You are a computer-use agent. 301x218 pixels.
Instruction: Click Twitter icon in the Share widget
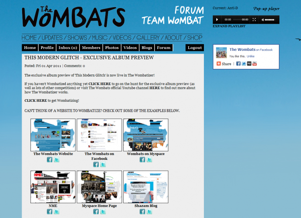point(244,64)
